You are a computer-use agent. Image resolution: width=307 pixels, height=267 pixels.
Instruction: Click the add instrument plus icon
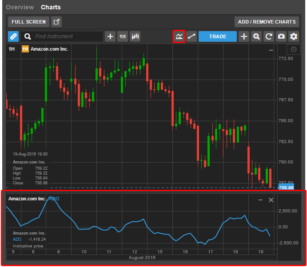pyautogui.click(x=110, y=36)
